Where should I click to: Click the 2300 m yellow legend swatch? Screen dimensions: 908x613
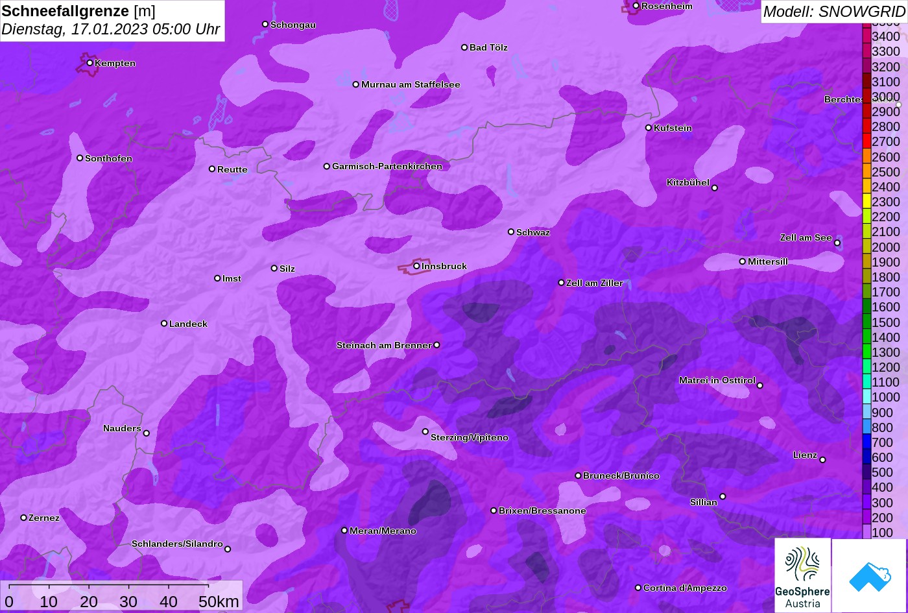866,202
